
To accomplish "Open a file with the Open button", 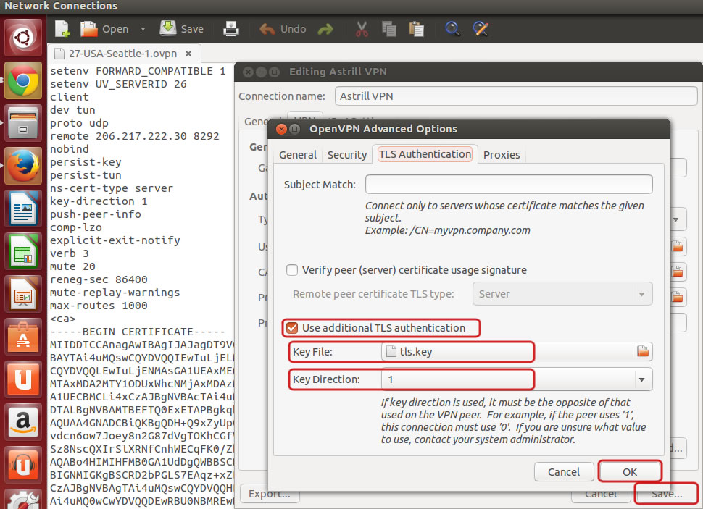I will pyautogui.click(x=104, y=29).
